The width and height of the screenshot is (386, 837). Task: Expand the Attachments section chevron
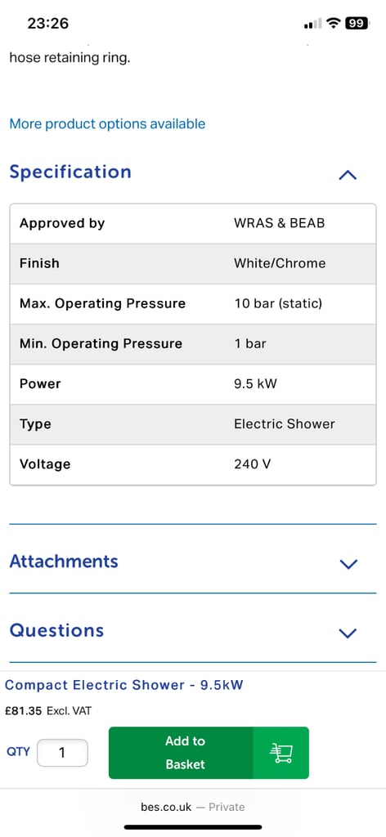click(348, 564)
